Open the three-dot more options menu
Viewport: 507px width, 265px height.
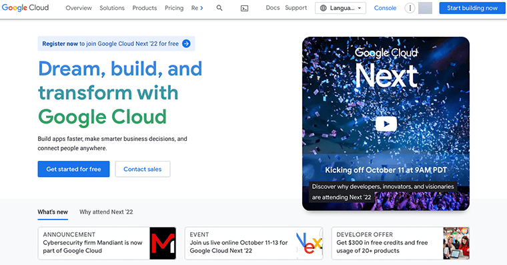tap(410, 8)
